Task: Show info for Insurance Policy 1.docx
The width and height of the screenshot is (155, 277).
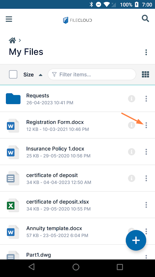Action: point(131,152)
